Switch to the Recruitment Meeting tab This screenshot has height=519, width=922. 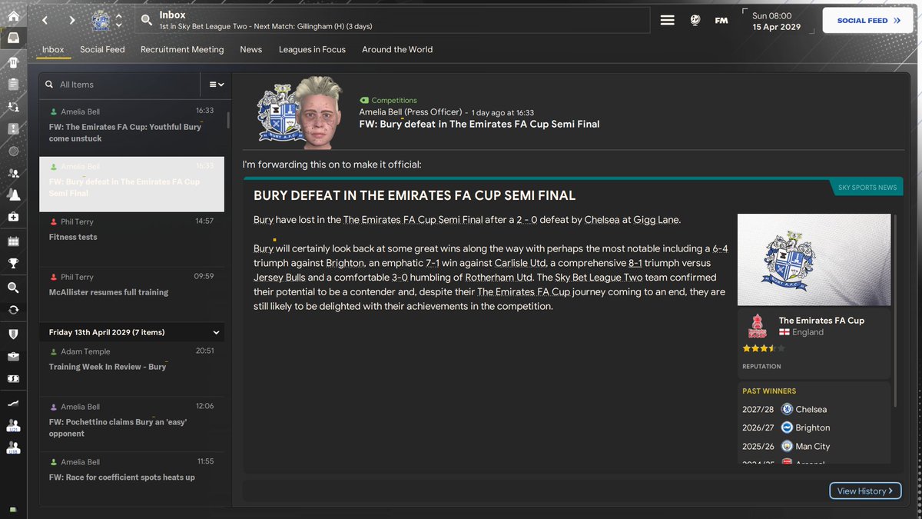tap(182, 49)
